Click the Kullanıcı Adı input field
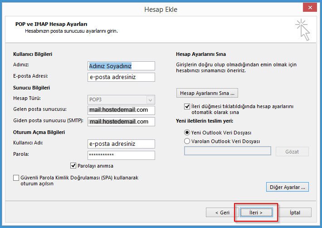The image size is (322, 228). click(x=122, y=144)
